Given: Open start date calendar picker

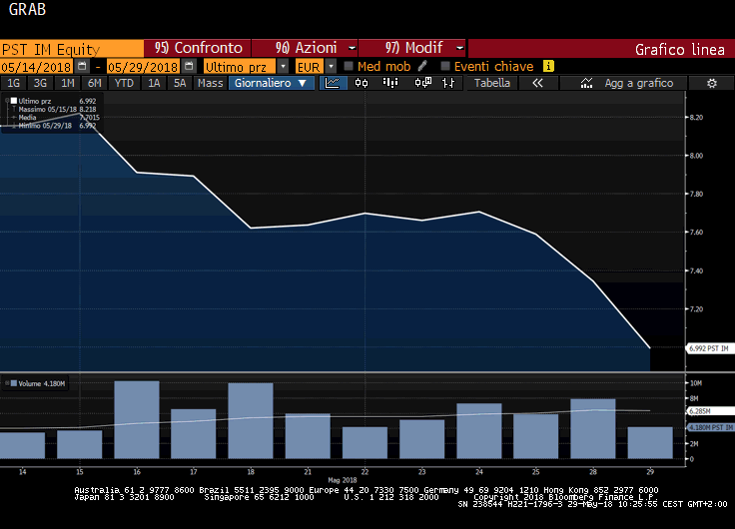Looking at the screenshot, I should [83, 66].
